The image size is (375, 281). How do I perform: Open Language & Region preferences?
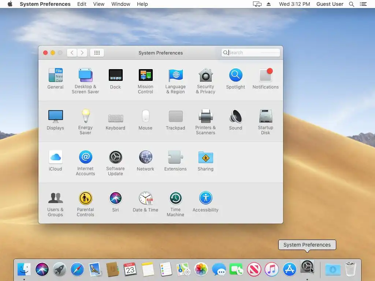pyautogui.click(x=175, y=81)
